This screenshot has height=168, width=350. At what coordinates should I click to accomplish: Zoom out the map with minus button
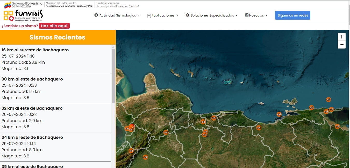click(x=342, y=45)
